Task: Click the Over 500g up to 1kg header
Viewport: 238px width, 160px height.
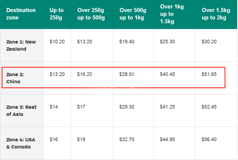Action: (x=133, y=14)
